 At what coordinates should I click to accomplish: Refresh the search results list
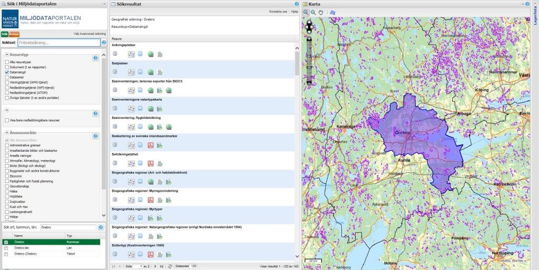170,266
